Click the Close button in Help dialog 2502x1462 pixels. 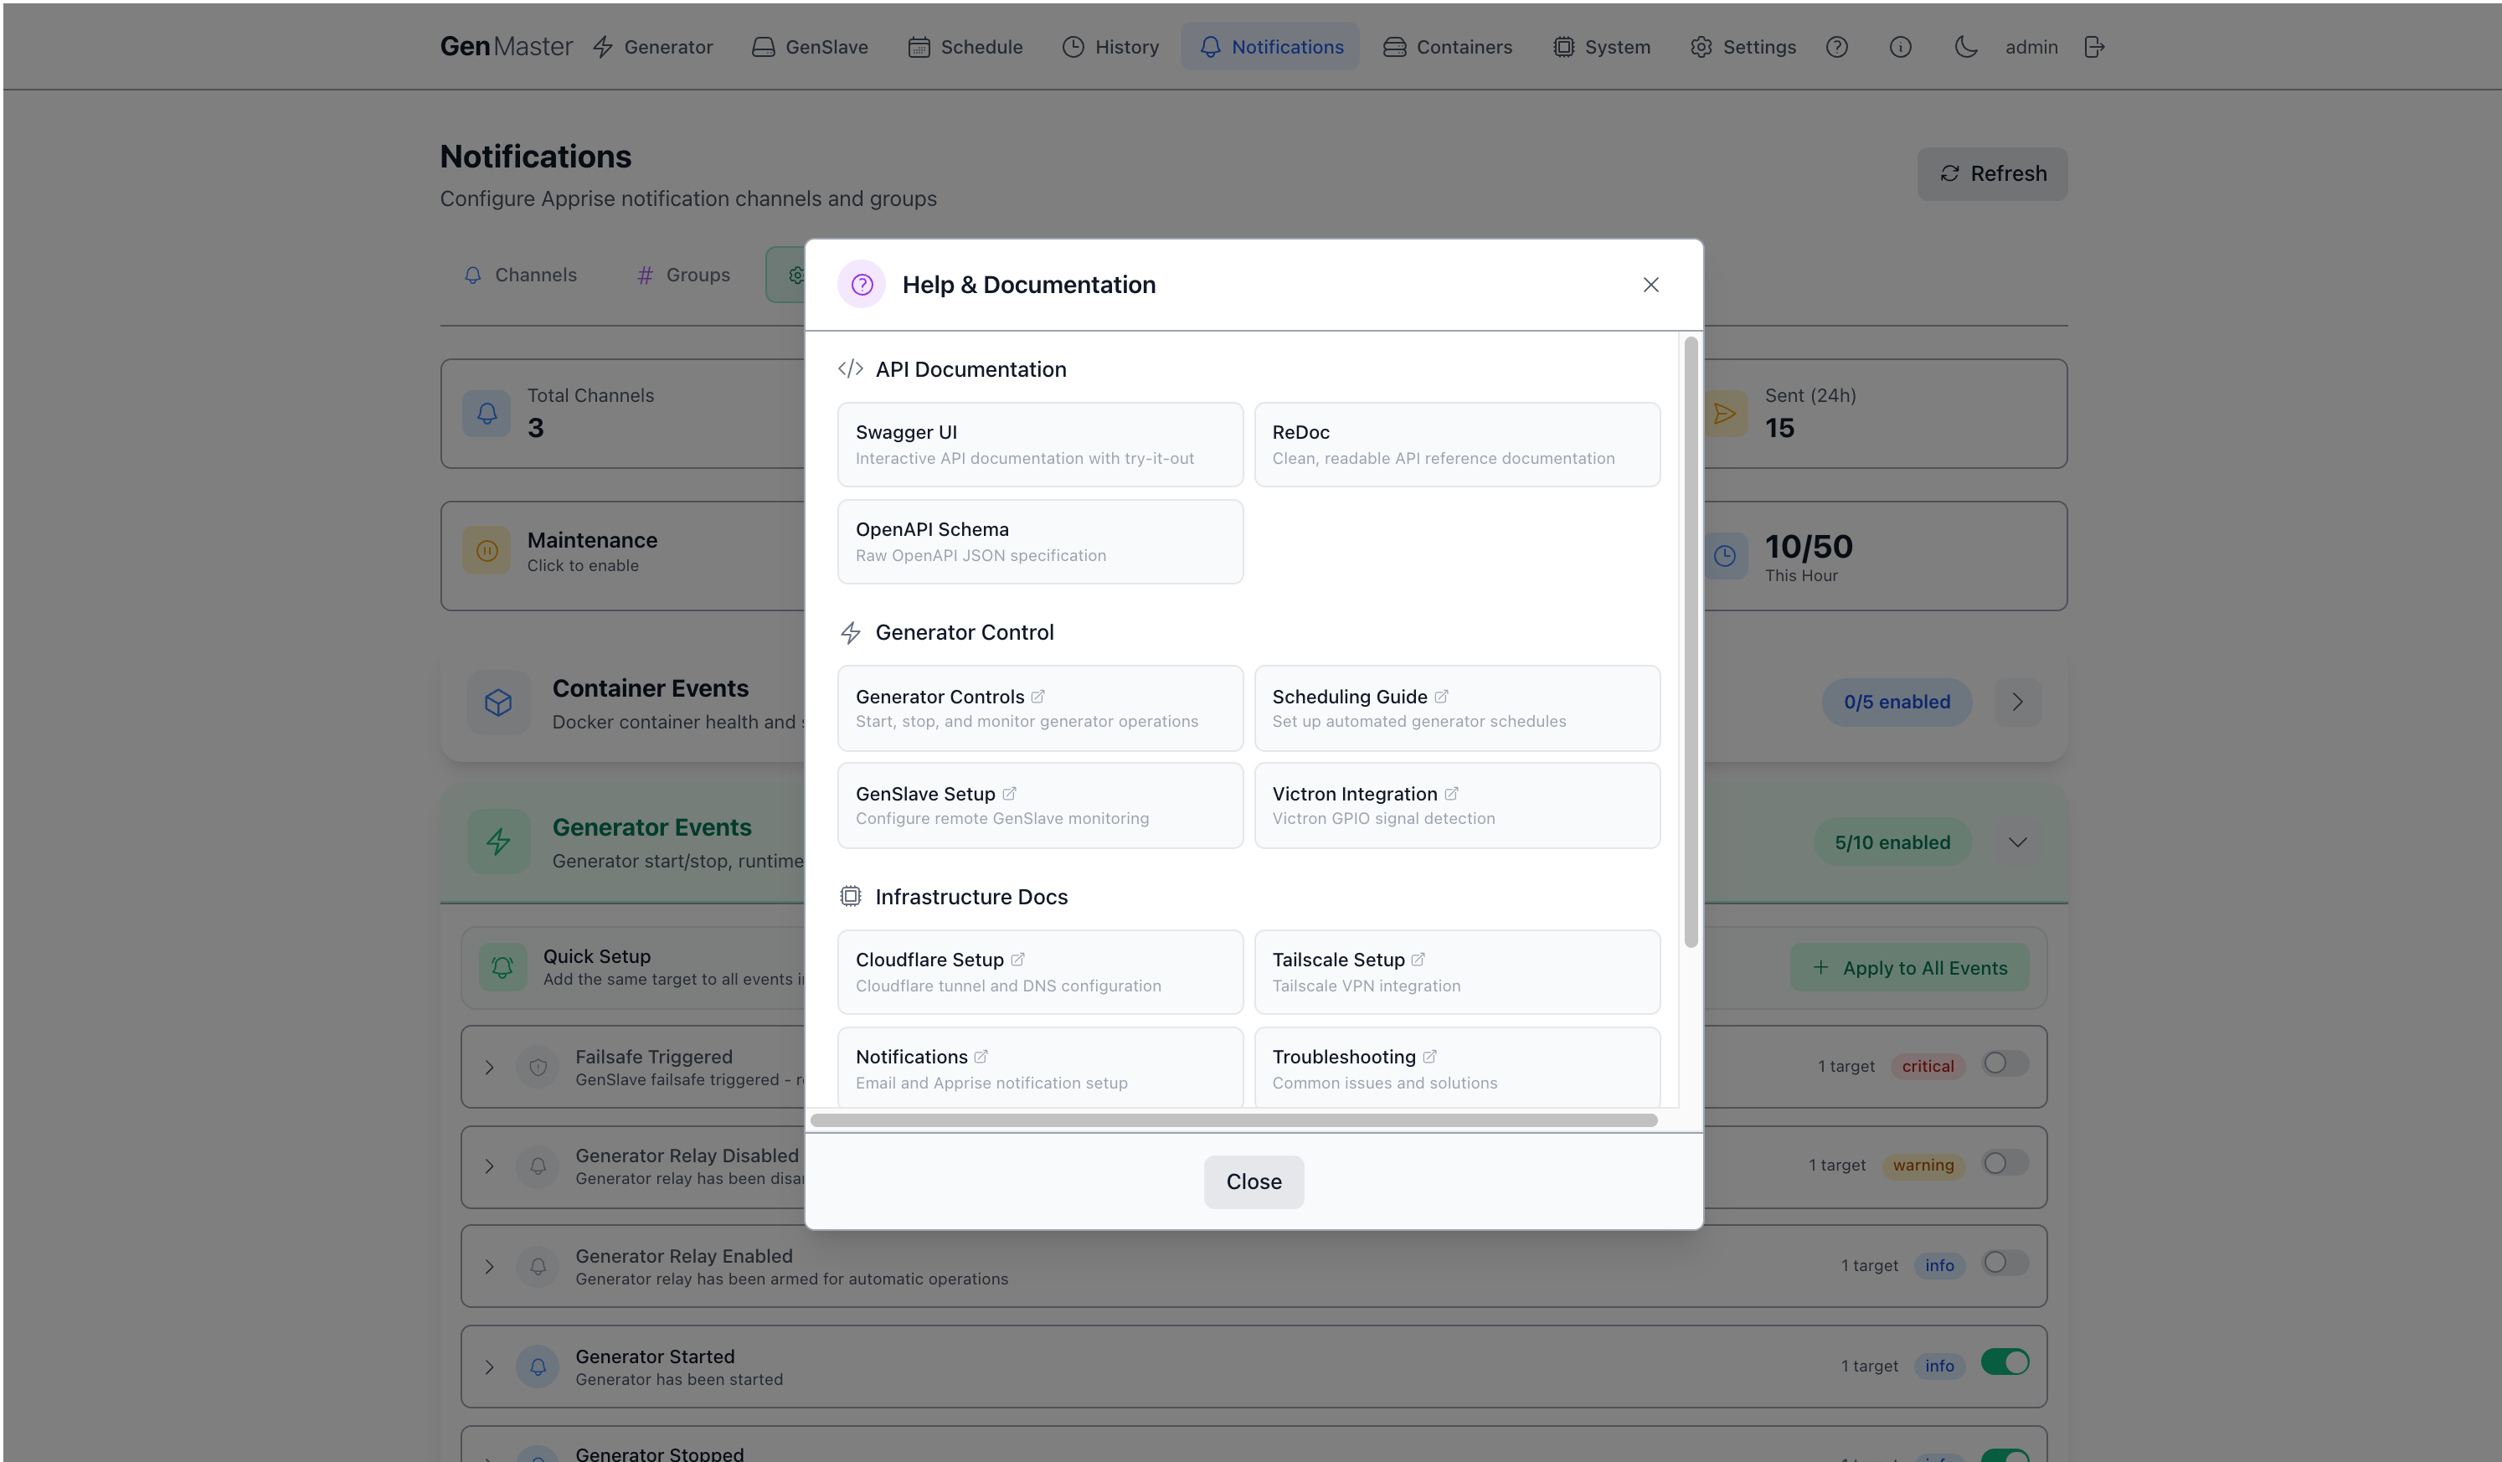(x=1254, y=1182)
